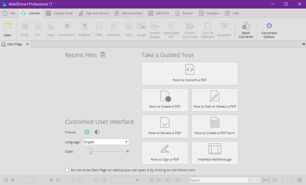Switch to the Convert tab
306x185 pixels.
(x=31, y=13)
